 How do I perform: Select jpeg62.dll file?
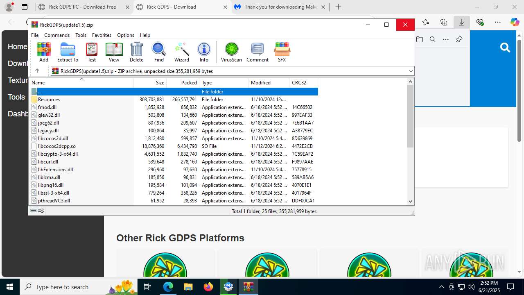click(x=174, y=123)
